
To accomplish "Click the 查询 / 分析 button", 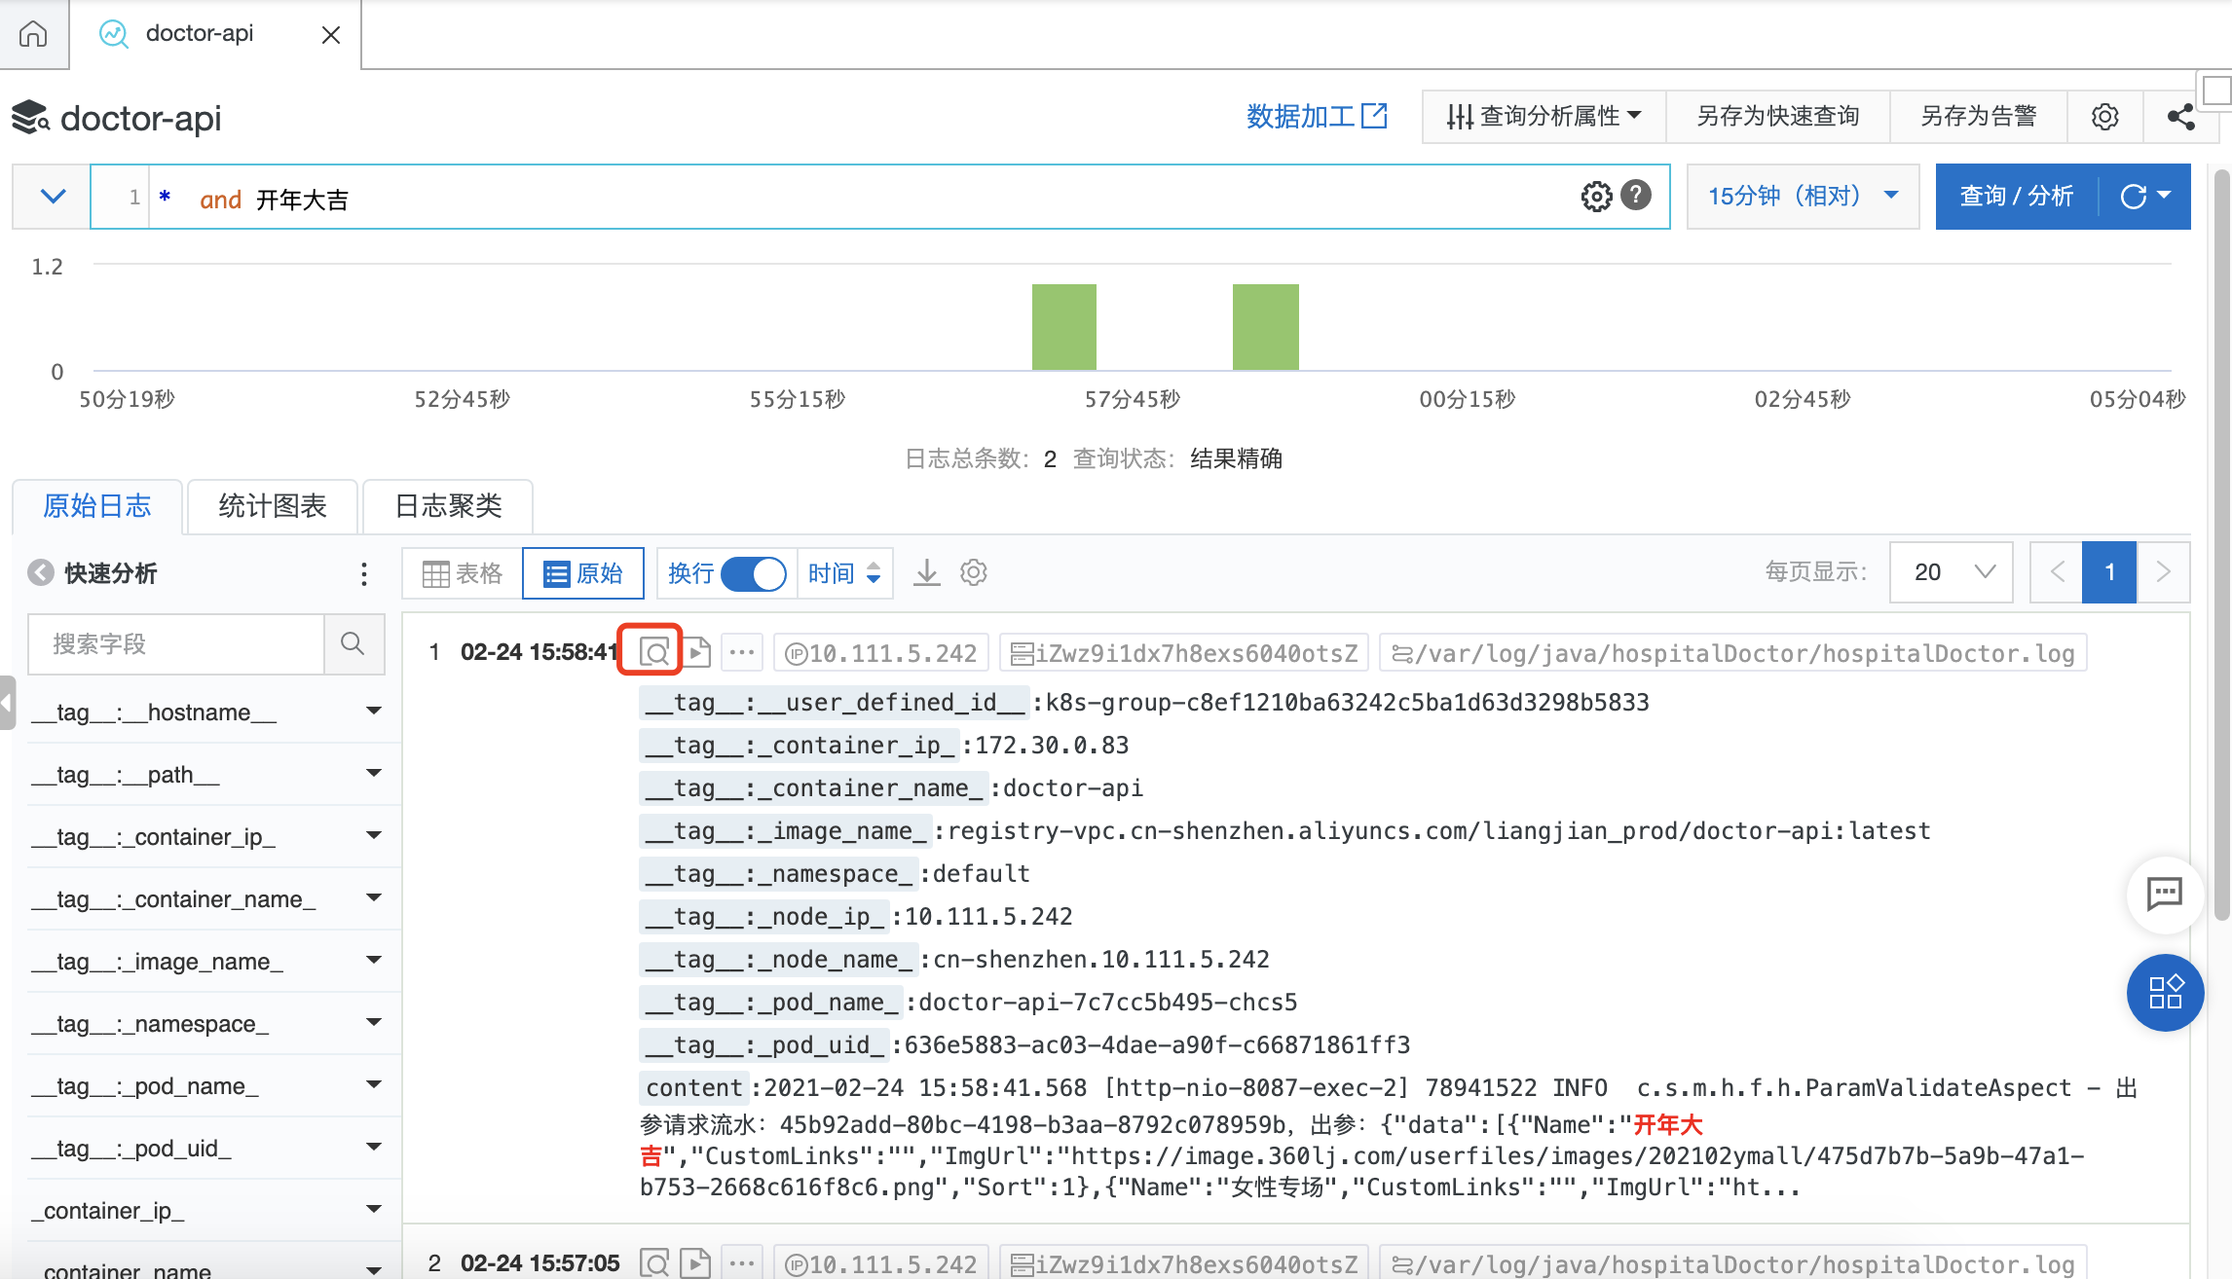I will click(x=2016, y=196).
